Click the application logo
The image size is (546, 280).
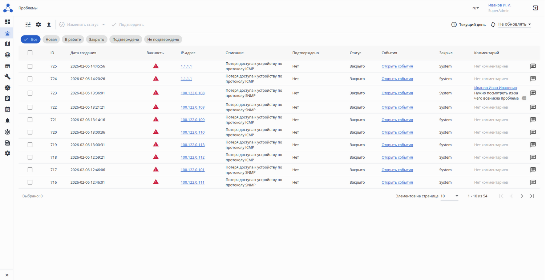click(x=8, y=8)
